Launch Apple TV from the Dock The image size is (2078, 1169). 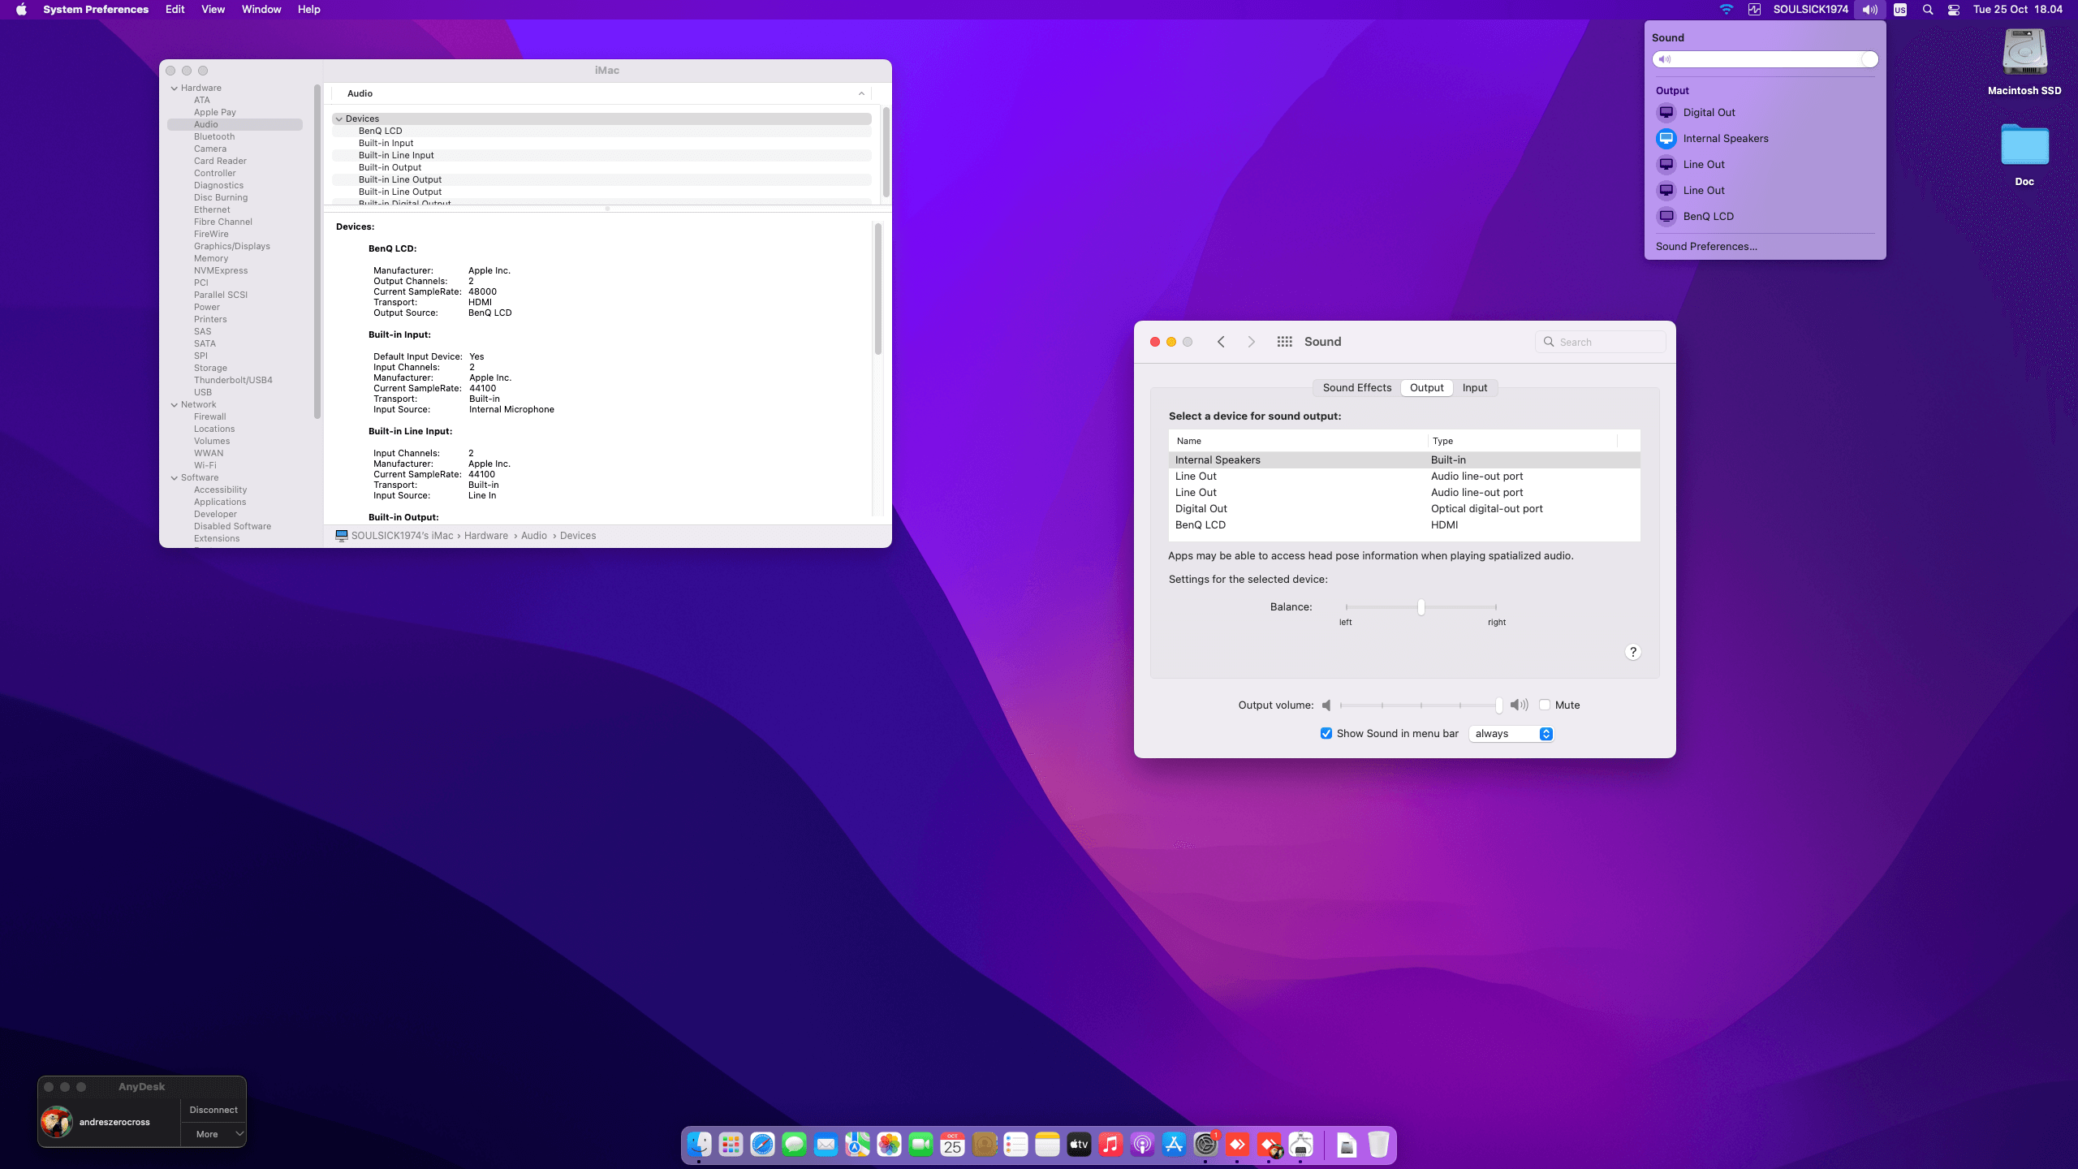click(1079, 1145)
